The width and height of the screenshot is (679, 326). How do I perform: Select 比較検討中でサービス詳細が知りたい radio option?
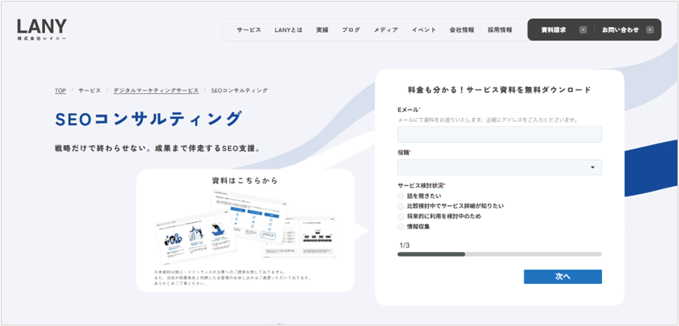(401, 206)
